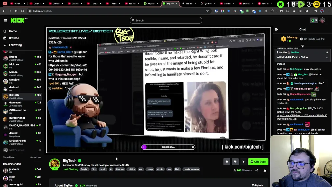Viewport: 332px width, 187px height.
Task: Expand pinned message chevron
Action: point(327,58)
